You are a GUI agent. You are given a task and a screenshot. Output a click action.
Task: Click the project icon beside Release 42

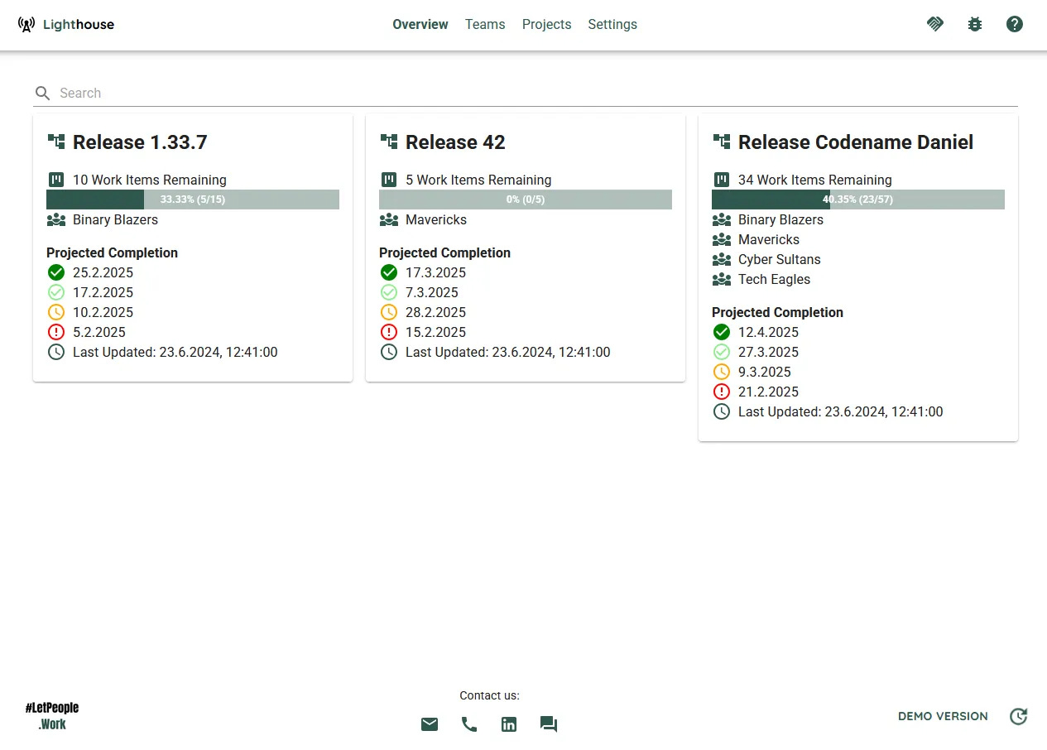tap(389, 142)
